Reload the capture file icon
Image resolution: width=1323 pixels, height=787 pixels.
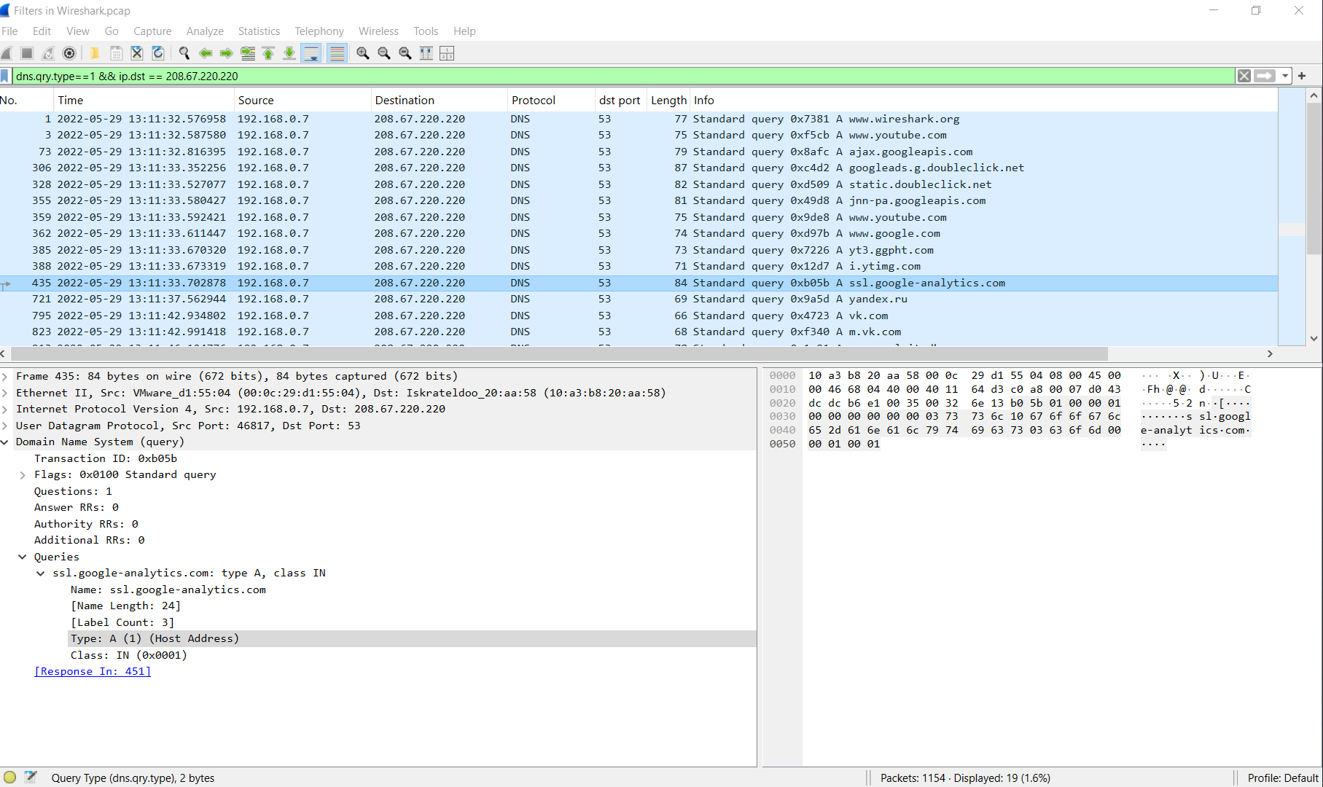(x=157, y=53)
